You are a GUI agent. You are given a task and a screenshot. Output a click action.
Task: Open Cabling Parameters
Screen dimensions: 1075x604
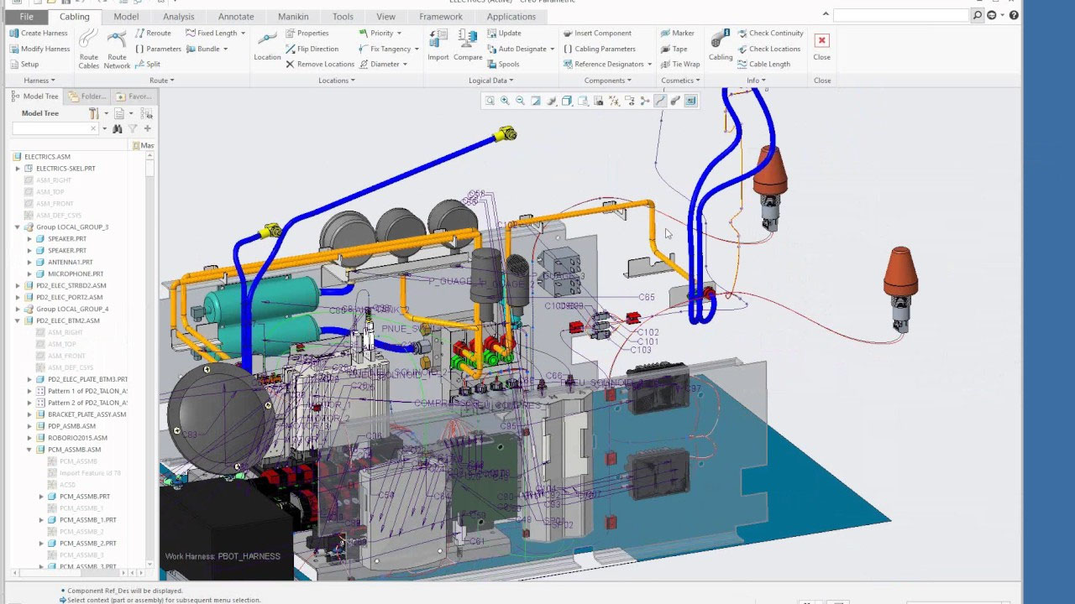pos(599,49)
